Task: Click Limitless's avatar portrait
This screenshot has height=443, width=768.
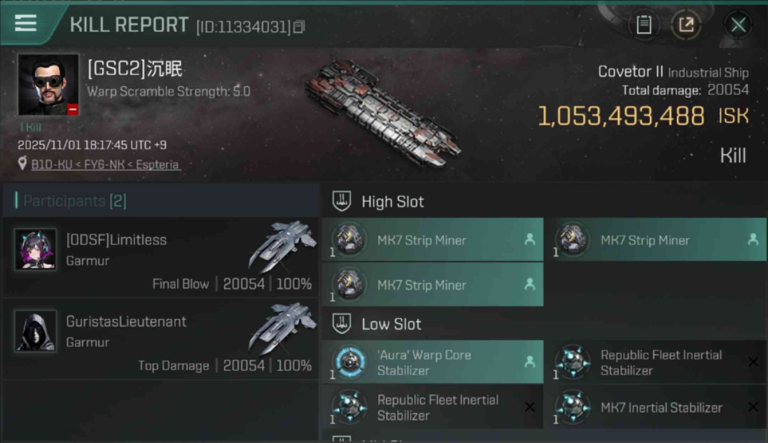Action: point(35,249)
